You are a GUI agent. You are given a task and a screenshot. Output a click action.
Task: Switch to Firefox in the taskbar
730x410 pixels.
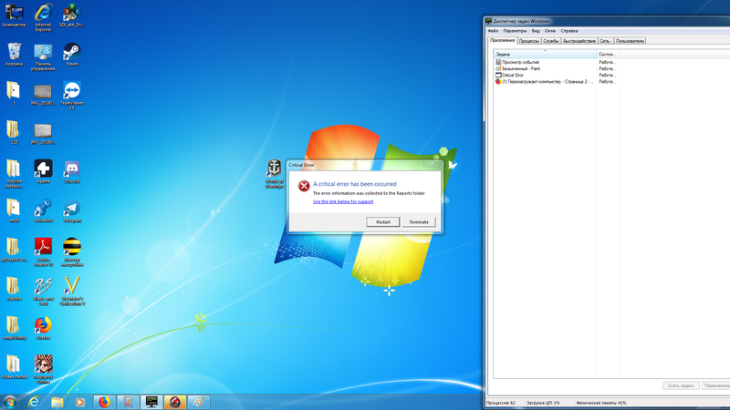click(x=104, y=402)
